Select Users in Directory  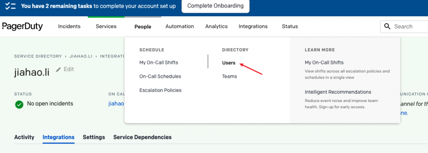229,63
